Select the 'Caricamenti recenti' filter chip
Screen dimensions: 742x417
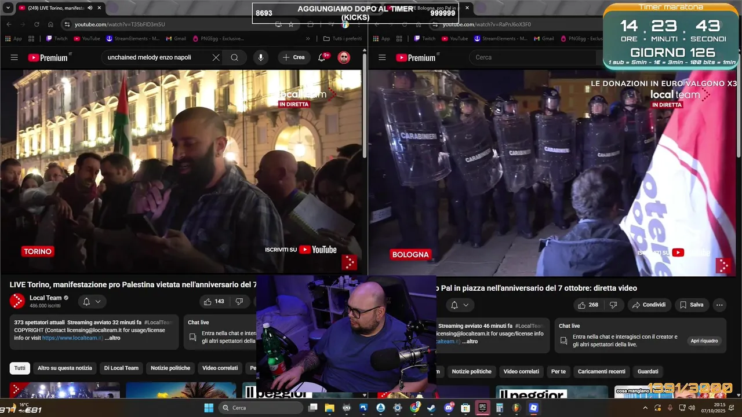click(601, 371)
